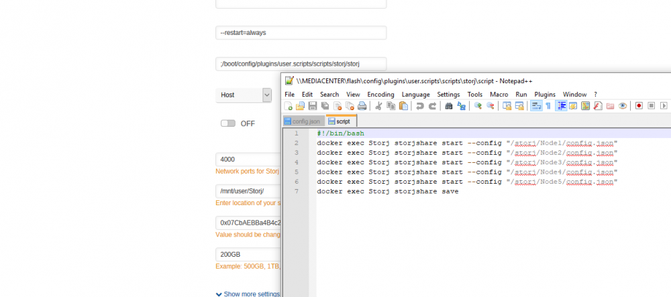Switch to the config.json tab
Screen dimensions: 671x297
[303, 121]
